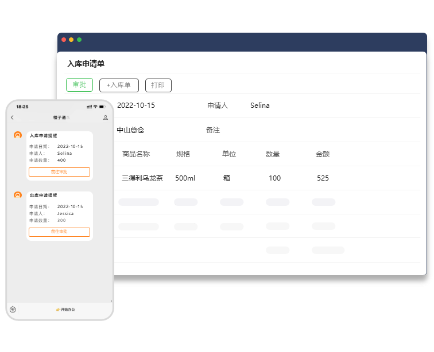Click the yellow minimize window dot
Screen dimensions: 434x352
[x=71, y=40]
